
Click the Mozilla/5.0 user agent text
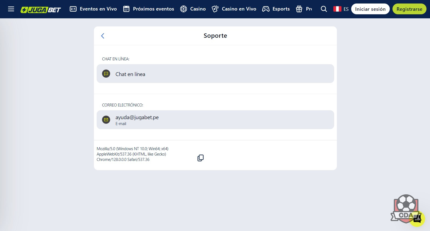pyautogui.click(x=133, y=154)
